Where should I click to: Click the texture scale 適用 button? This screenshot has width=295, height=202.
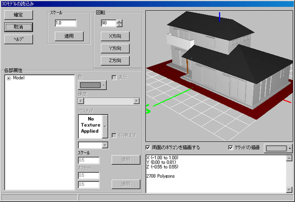pyautogui.click(x=126, y=160)
